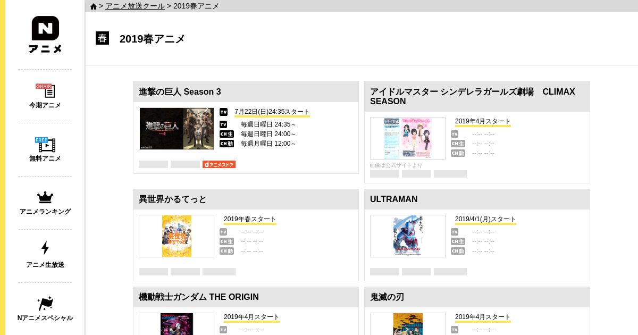
Task: Click 2019年春スタート text
Action: pyautogui.click(x=250, y=219)
